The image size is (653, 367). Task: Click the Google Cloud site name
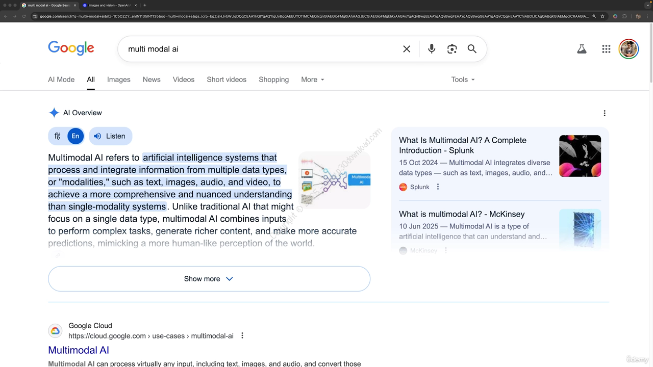(x=90, y=326)
